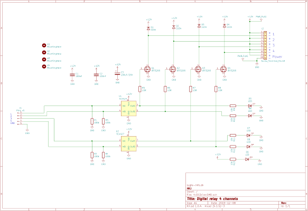Click the D5 LED symbol
The height and width of the screenshot is (211, 308).
tap(250, 106)
